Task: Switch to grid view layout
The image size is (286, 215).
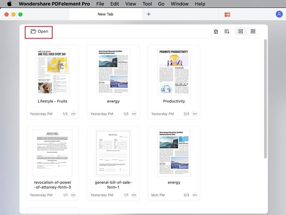Action: pyautogui.click(x=253, y=31)
